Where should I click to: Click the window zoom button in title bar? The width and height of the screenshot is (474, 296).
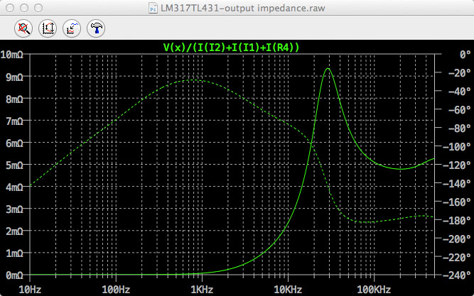click(x=38, y=8)
